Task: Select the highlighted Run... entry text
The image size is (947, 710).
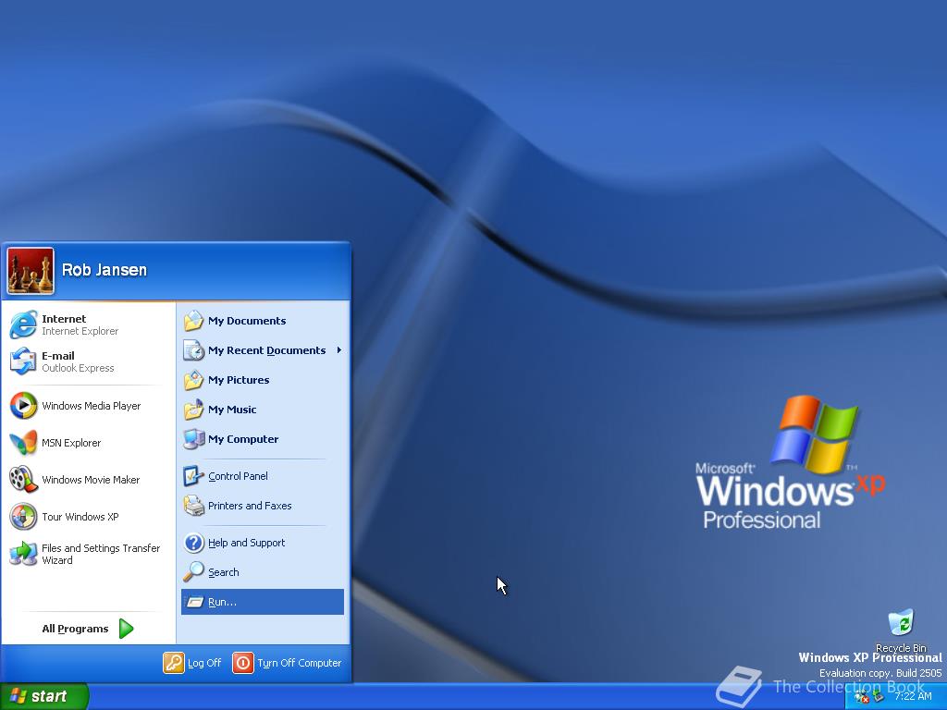Action: [x=222, y=602]
